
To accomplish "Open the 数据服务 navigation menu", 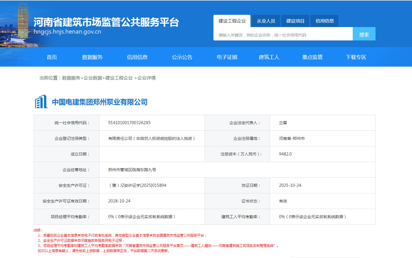I will pyautogui.click(x=92, y=57).
